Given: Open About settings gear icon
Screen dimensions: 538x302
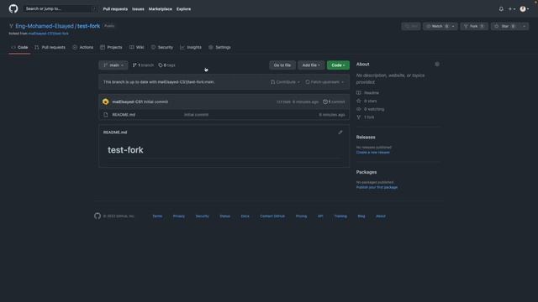Looking at the screenshot, I should [x=437, y=64].
